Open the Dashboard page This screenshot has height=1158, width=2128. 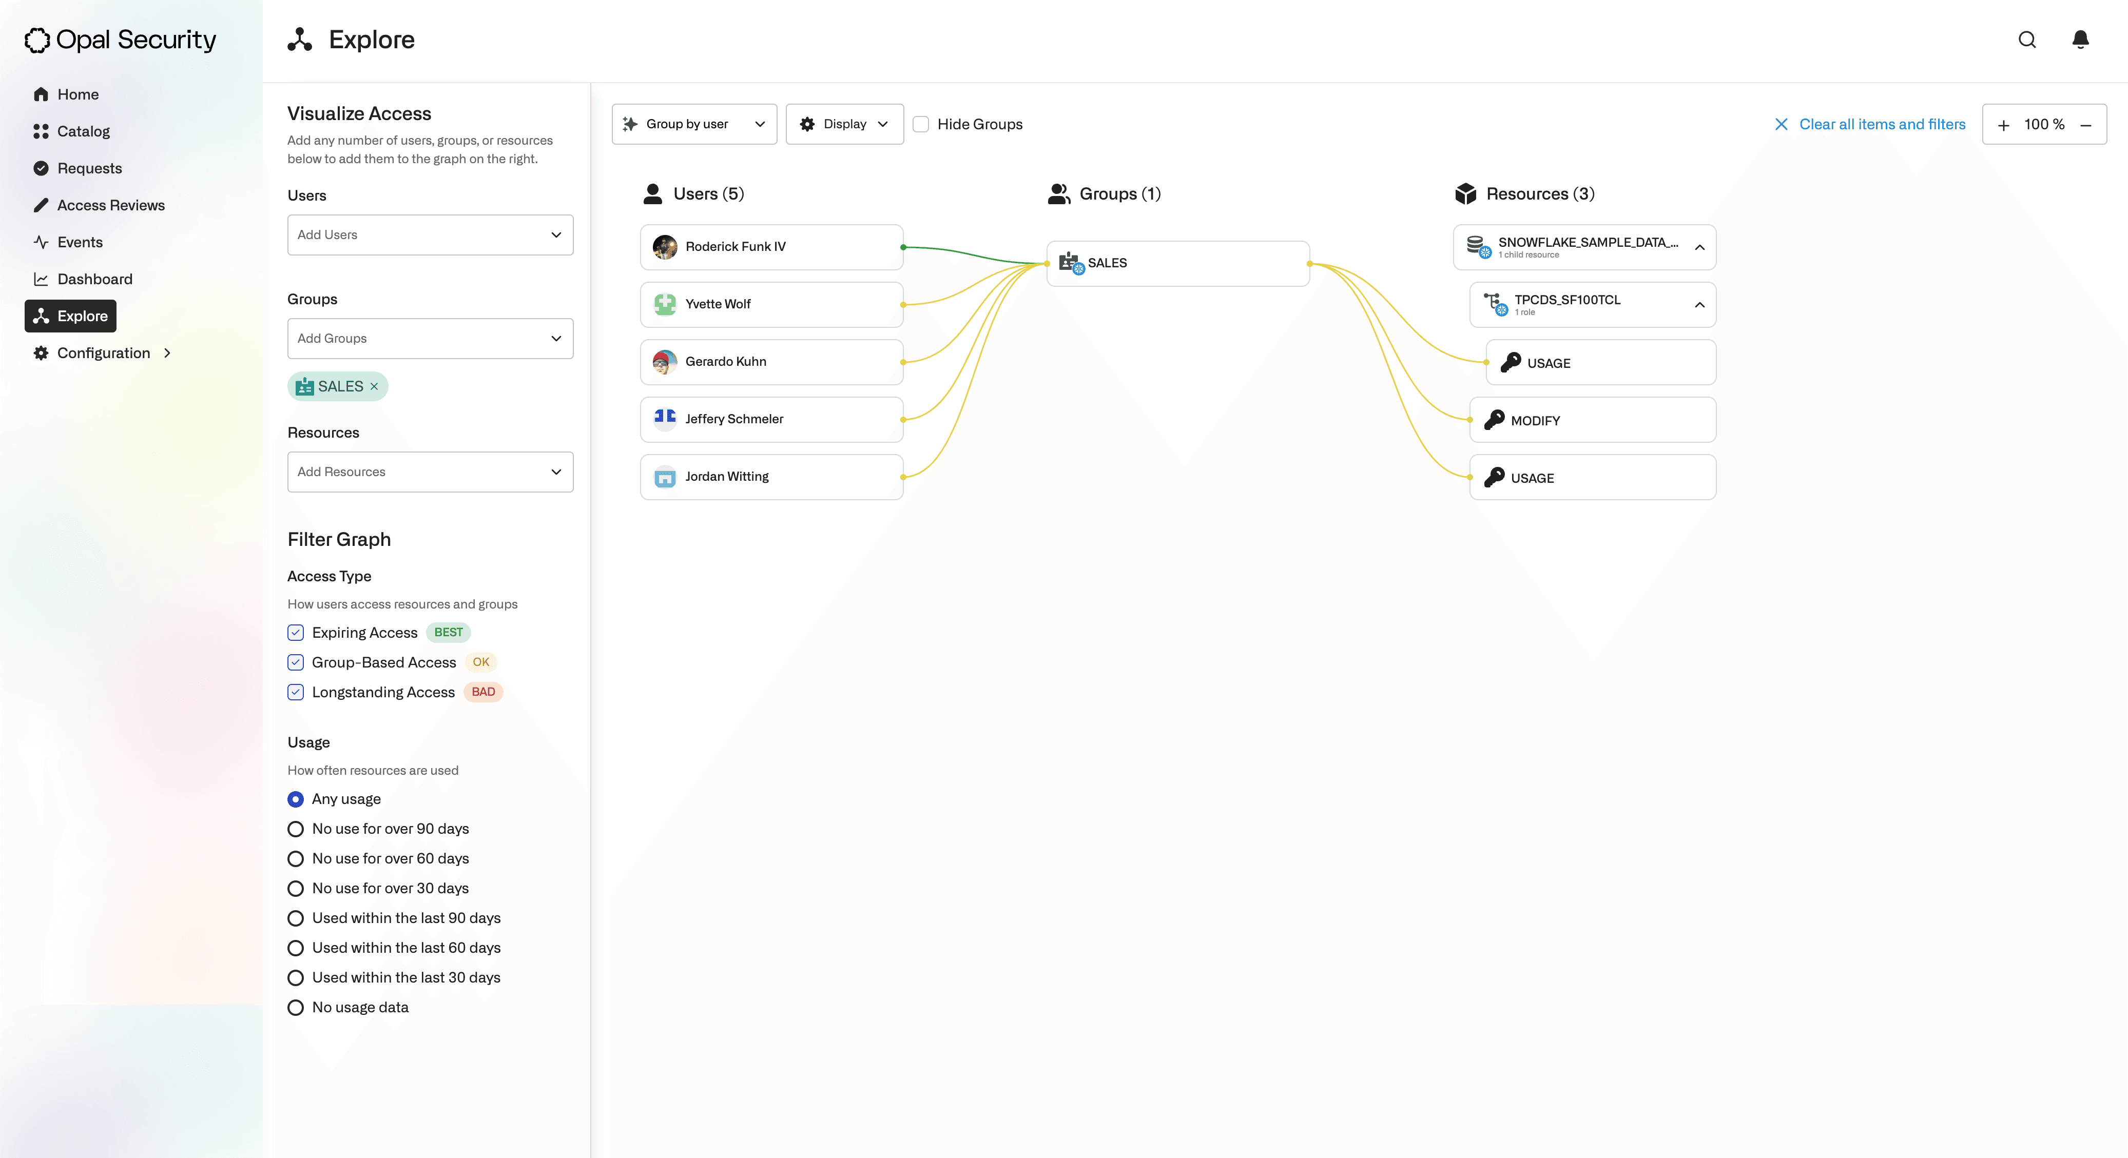coord(83,279)
